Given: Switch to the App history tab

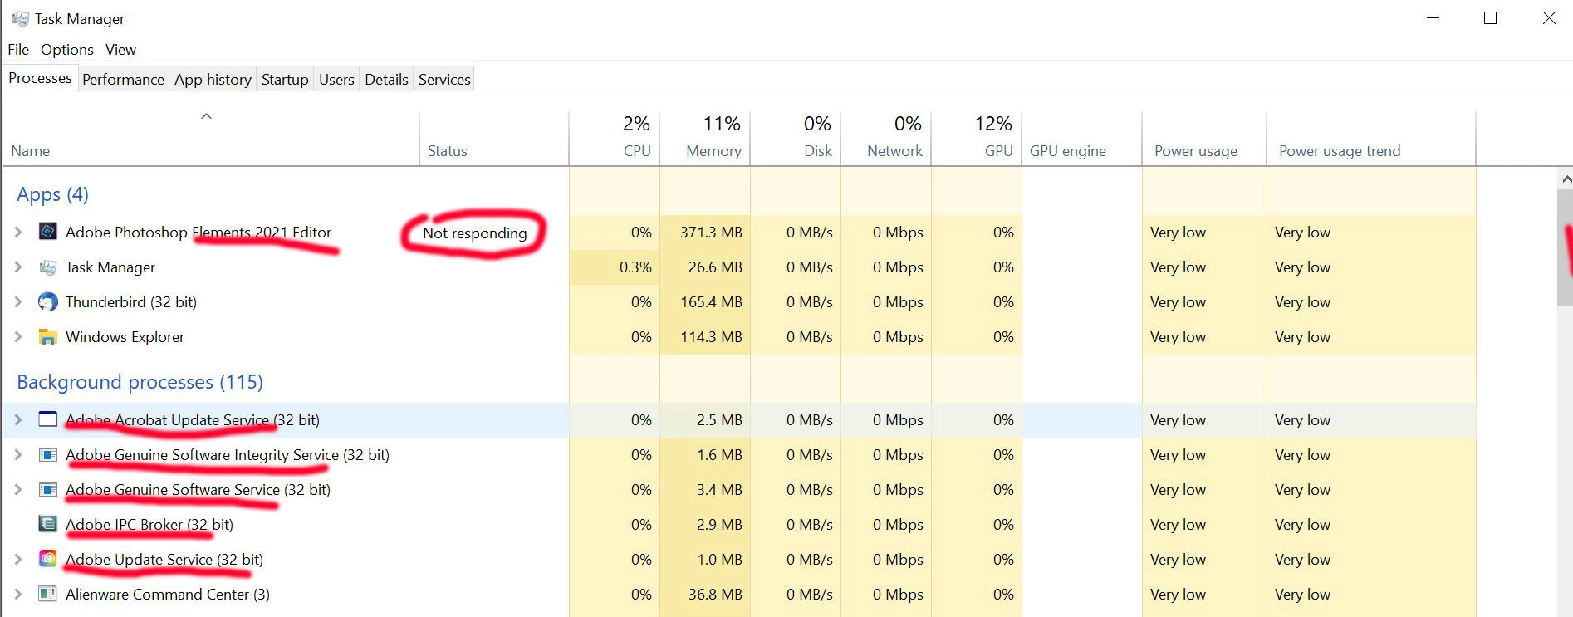Looking at the screenshot, I should tap(213, 80).
